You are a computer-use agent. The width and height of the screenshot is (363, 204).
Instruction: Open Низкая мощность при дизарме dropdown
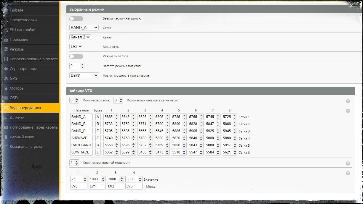point(84,75)
